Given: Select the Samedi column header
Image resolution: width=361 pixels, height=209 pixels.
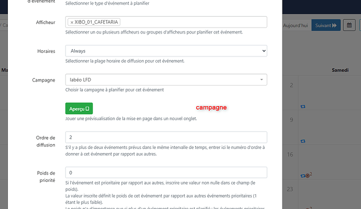Looking at the screenshot, I should 340,70.
